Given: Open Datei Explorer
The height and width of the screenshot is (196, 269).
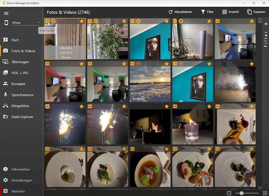Looking at the screenshot, I should tap(22, 117).
